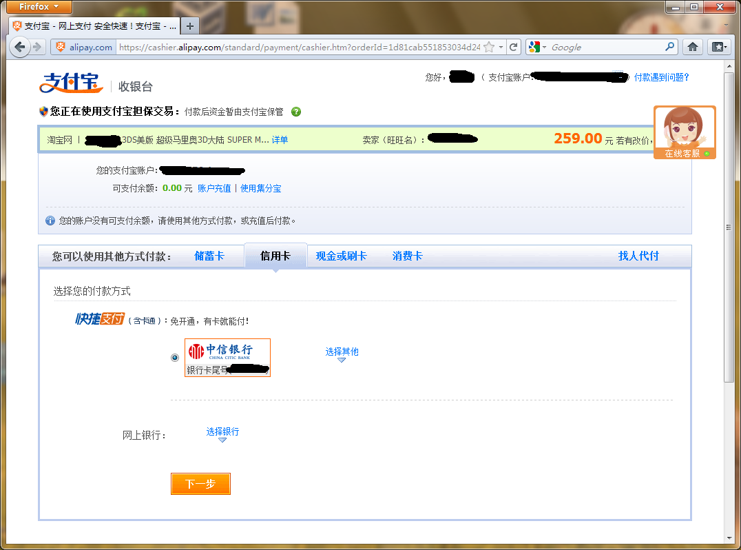Open the URL history dropdown arrow

click(501, 47)
